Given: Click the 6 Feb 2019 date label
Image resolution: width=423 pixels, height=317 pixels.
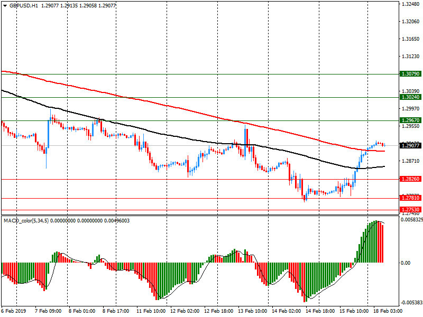Looking at the screenshot, I should (x=14, y=311).
